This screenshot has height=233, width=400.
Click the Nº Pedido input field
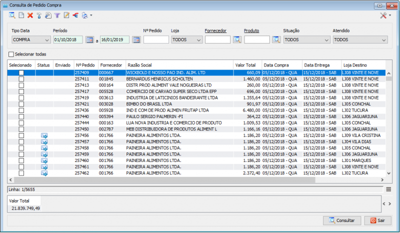point(156,39)
